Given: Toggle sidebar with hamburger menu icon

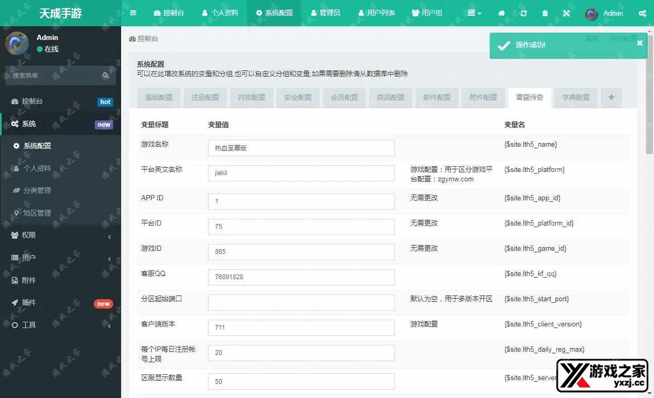Looking at the screenshot, I should (x=133, y=13).
